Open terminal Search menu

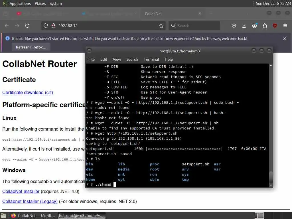pos(132,59)
